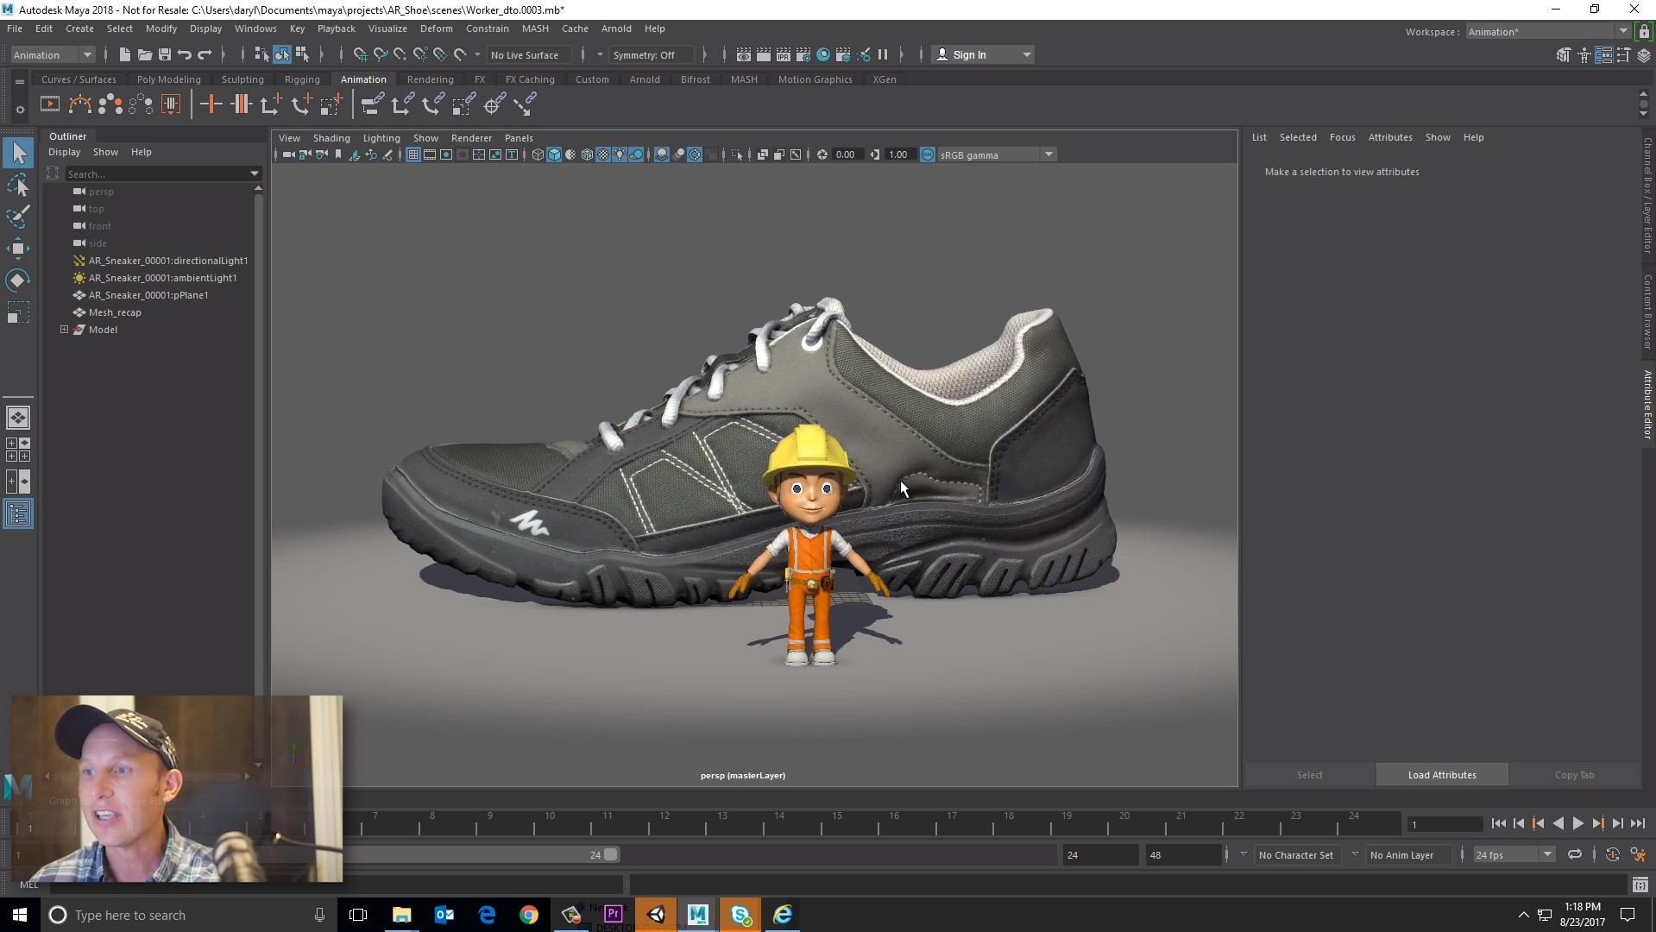Screen dimensions: 1656x932
Task: Open the sRGB gamma dropdown arrow
Action: pyautogui.click(x=1048, y=154)
